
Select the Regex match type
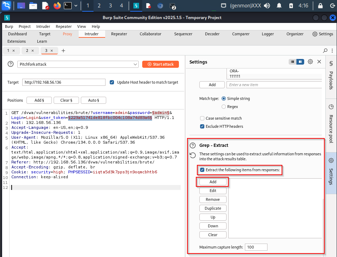click(224, 107)
